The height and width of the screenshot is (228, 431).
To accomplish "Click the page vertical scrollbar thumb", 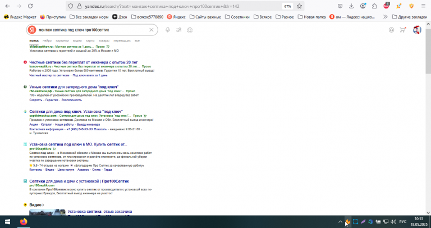I will click(x=428, y=51).
